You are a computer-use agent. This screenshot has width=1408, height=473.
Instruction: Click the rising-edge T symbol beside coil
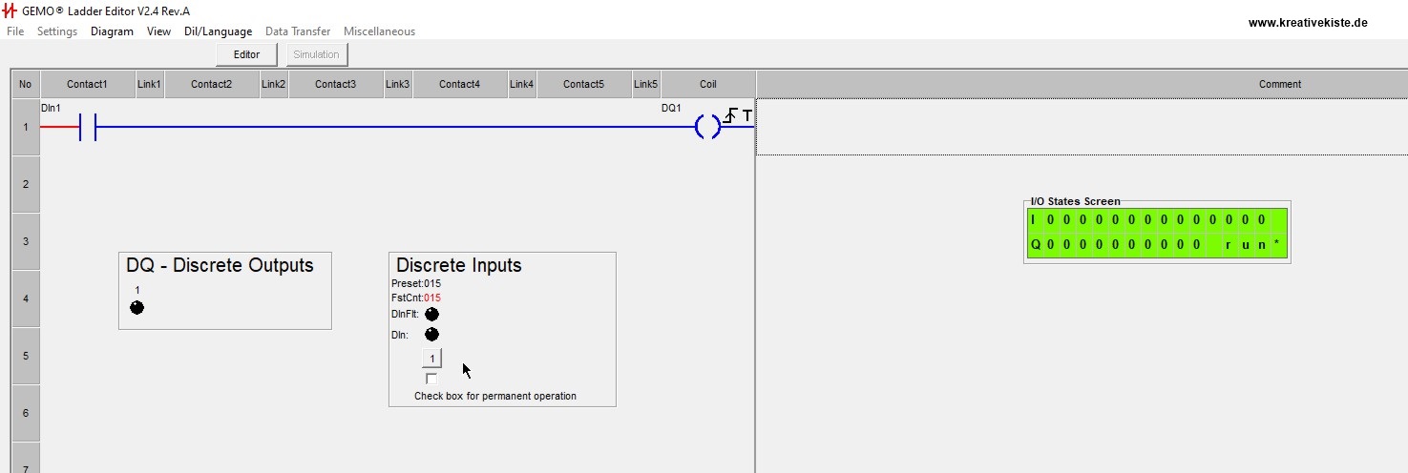click(737, 116)
